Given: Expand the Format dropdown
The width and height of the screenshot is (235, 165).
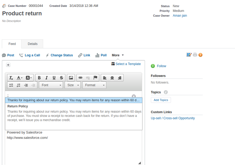Looking at the screenshot, I should (x=94, y=85).
